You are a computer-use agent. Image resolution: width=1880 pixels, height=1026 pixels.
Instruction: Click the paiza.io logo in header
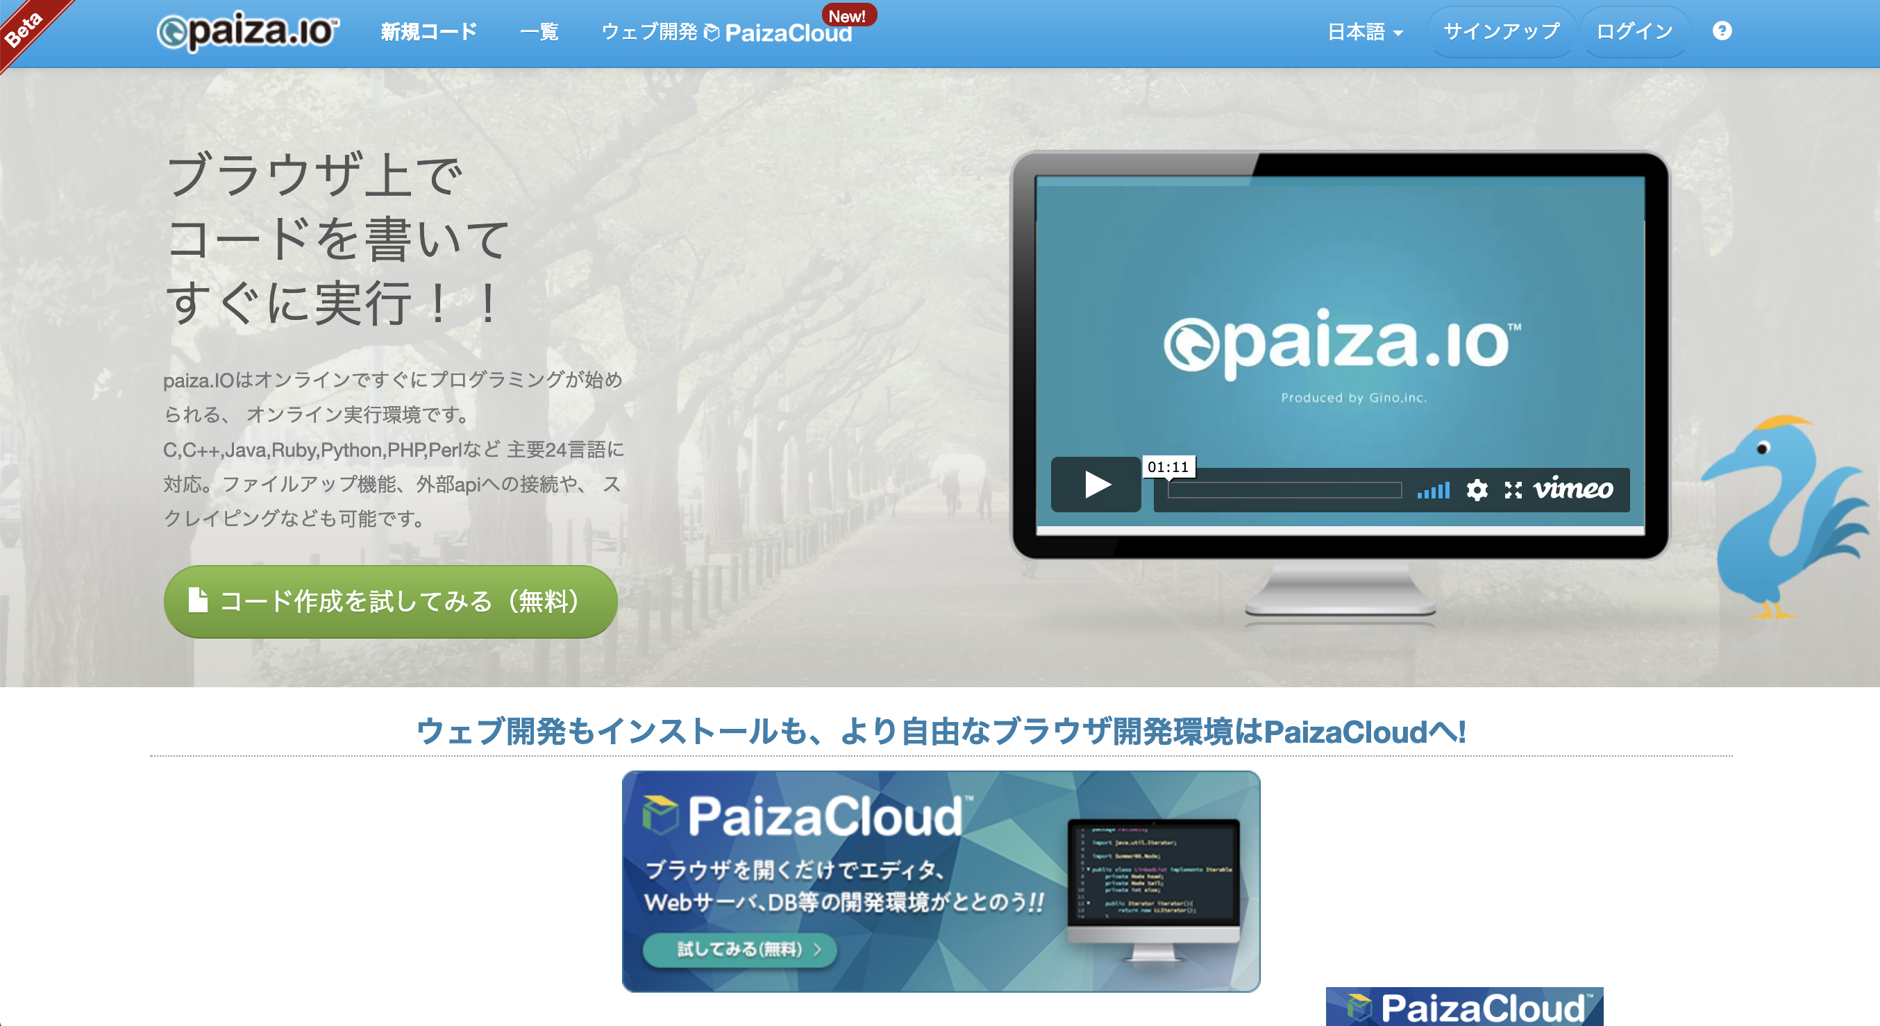248,32
